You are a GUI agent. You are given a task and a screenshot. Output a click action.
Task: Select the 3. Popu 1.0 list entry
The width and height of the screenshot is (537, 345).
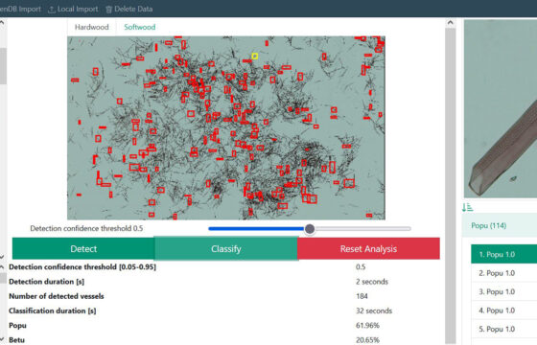(503, 291)
